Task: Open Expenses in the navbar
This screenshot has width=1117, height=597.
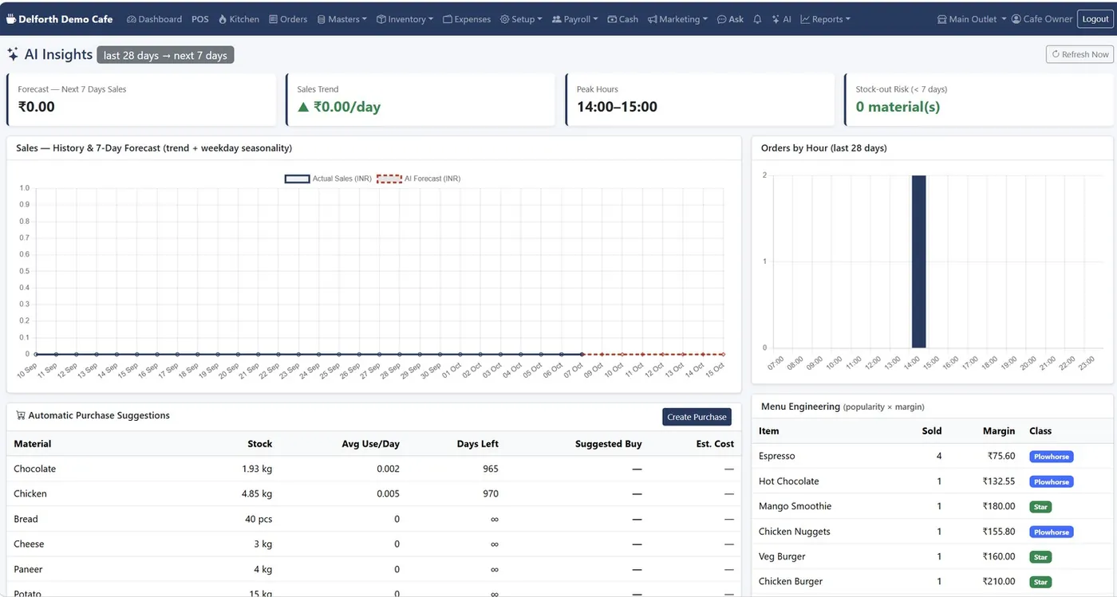Action: 467,19
